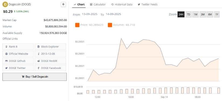Select the 6M zoom range

(210, 15)
